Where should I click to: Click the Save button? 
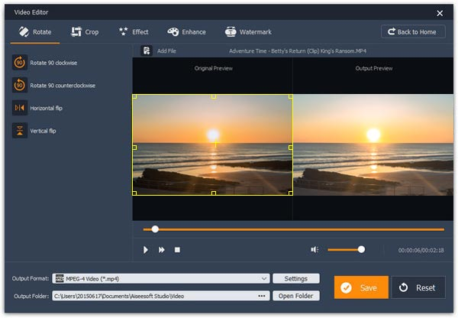[360, 287]
